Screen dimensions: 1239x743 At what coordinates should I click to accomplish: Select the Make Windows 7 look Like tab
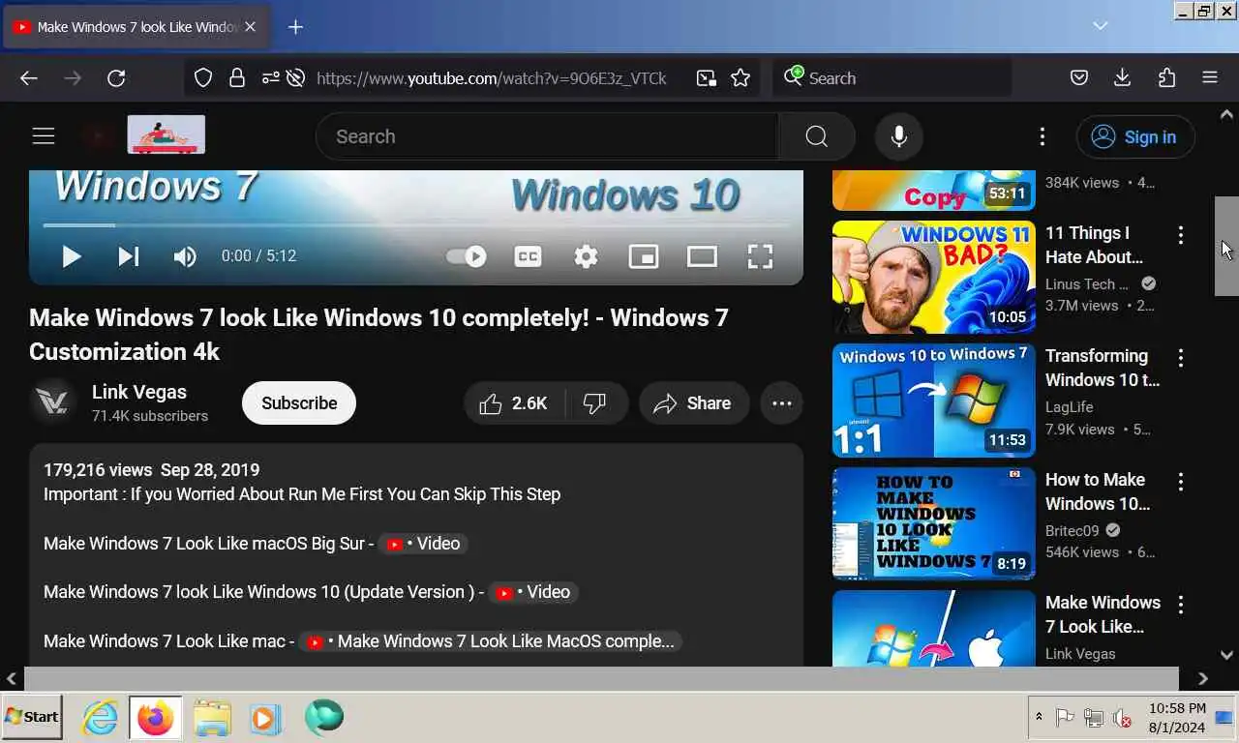[x=136, y=27]
